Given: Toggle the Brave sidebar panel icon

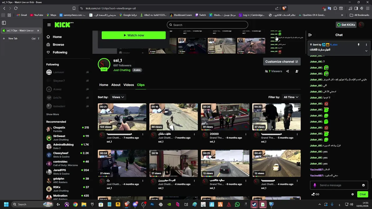Looking at the screenshot, I should click(356, 8).
